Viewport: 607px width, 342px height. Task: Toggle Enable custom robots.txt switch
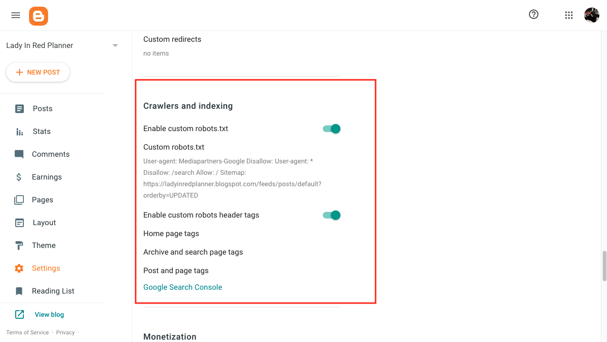(332, 129)
